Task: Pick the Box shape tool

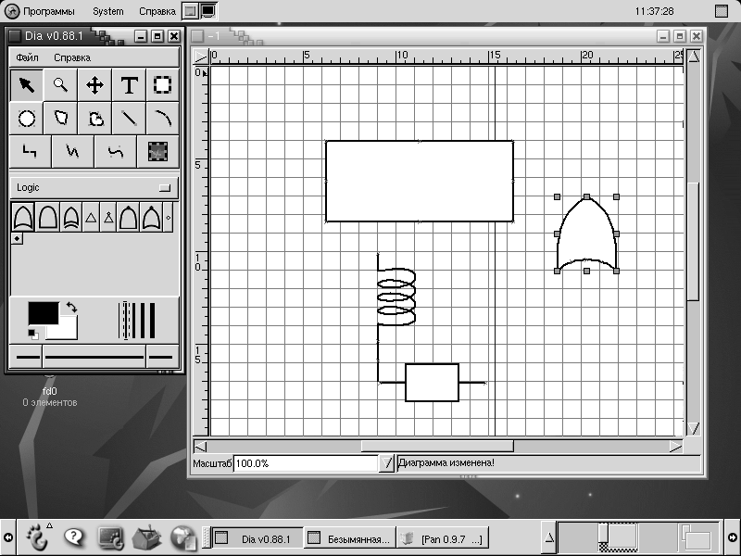Action: click(x=162, y=85)
